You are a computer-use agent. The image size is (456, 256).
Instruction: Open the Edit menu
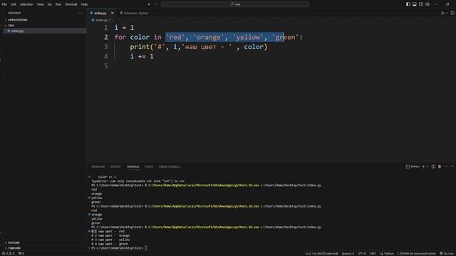[x=14, y=4]
